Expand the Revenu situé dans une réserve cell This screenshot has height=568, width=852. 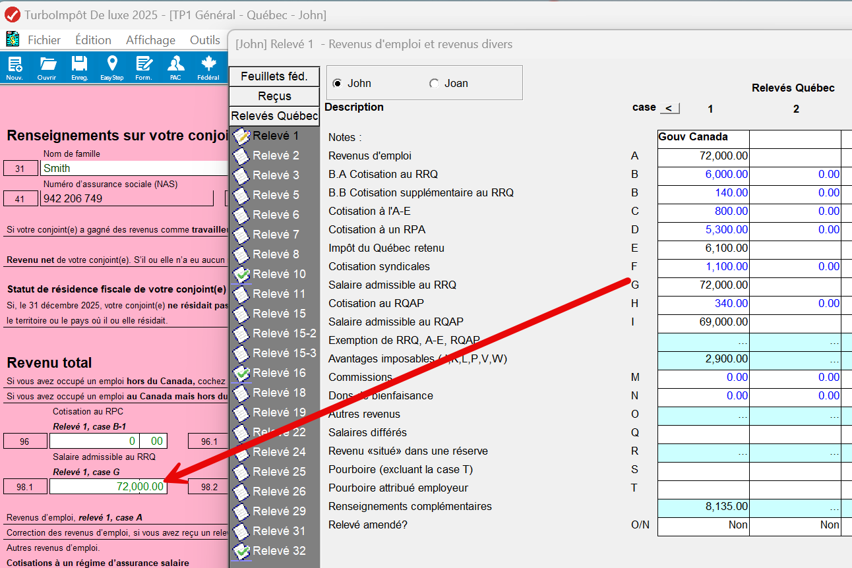pyautogui.click(x=703, y=451)
